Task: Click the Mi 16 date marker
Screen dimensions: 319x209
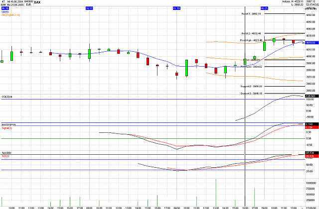Action: (4, 9)
